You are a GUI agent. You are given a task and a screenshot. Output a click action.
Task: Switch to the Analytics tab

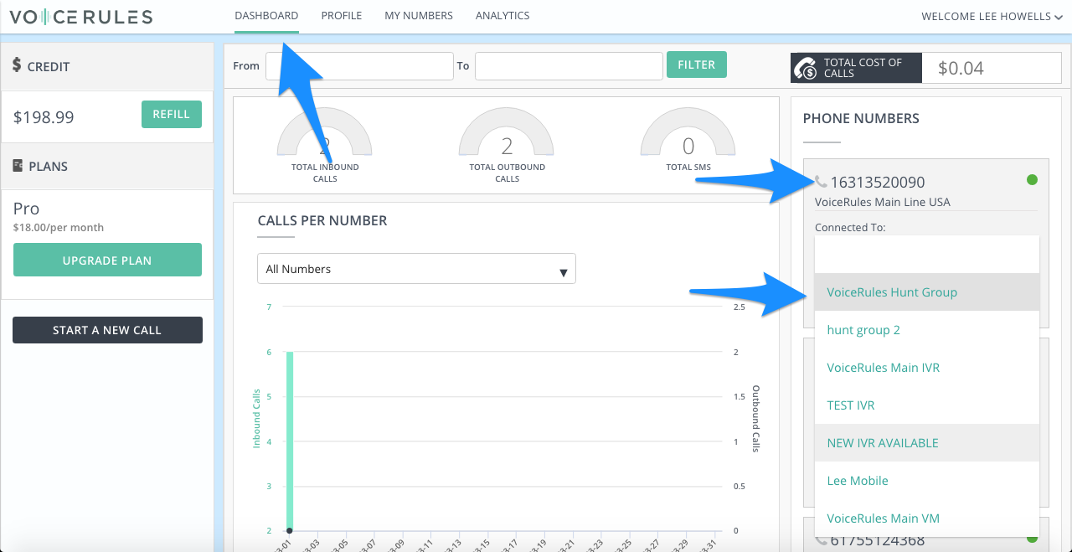coord(502,15)
